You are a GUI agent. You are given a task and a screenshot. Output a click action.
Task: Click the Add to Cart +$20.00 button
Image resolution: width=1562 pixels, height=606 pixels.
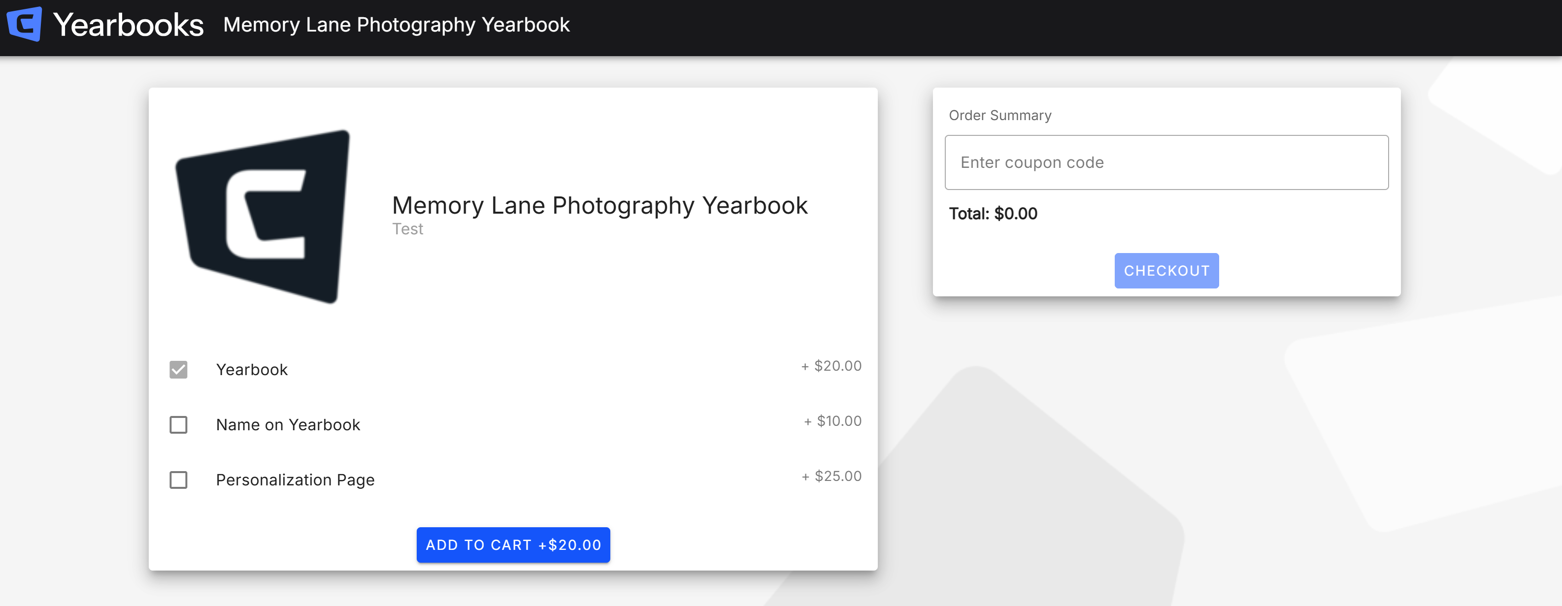513,545
